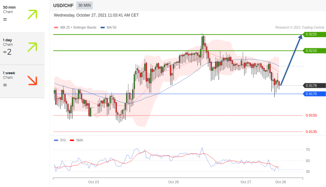The width and height of the screenshot is (326, 187).
Task: Click the pink MA 20 legend swatch
Action: pyautogui.click(x=56, y=27)
